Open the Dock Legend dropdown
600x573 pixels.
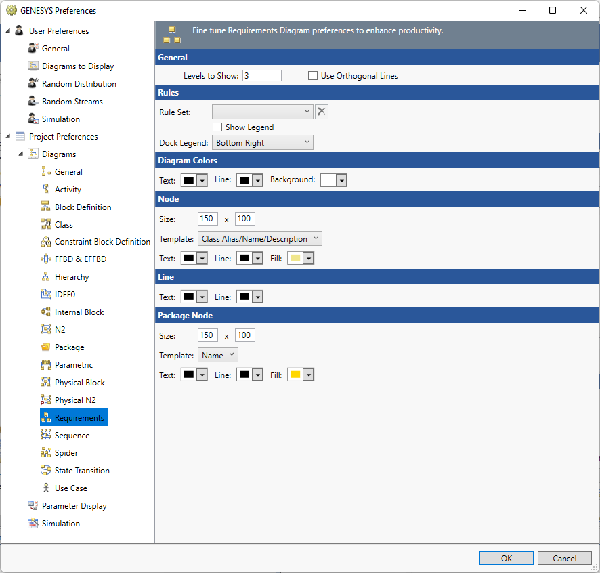coord(262,143)
